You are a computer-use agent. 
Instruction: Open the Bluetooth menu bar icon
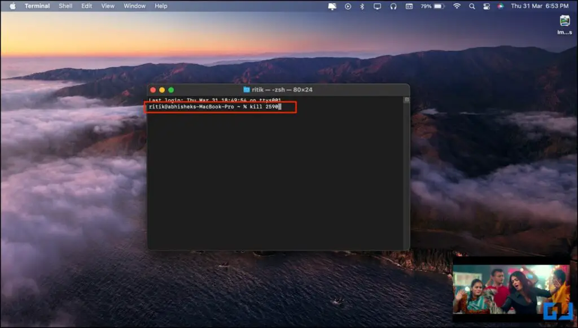click(363, 6)
